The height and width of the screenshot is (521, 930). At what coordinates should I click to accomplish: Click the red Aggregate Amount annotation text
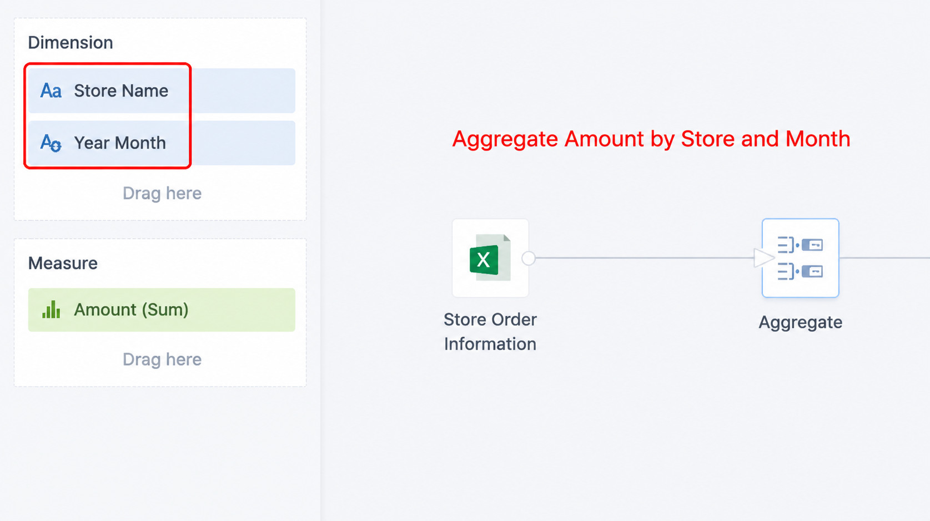[x=651, y=139]
